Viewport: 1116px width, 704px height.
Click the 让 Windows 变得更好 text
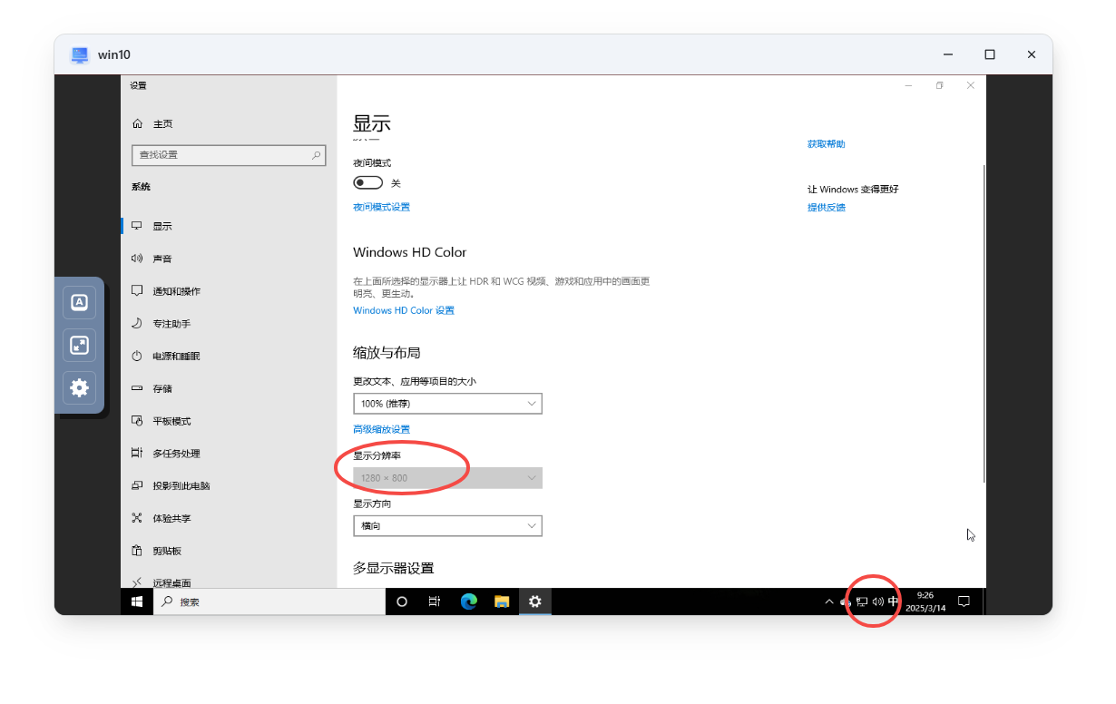853,190
